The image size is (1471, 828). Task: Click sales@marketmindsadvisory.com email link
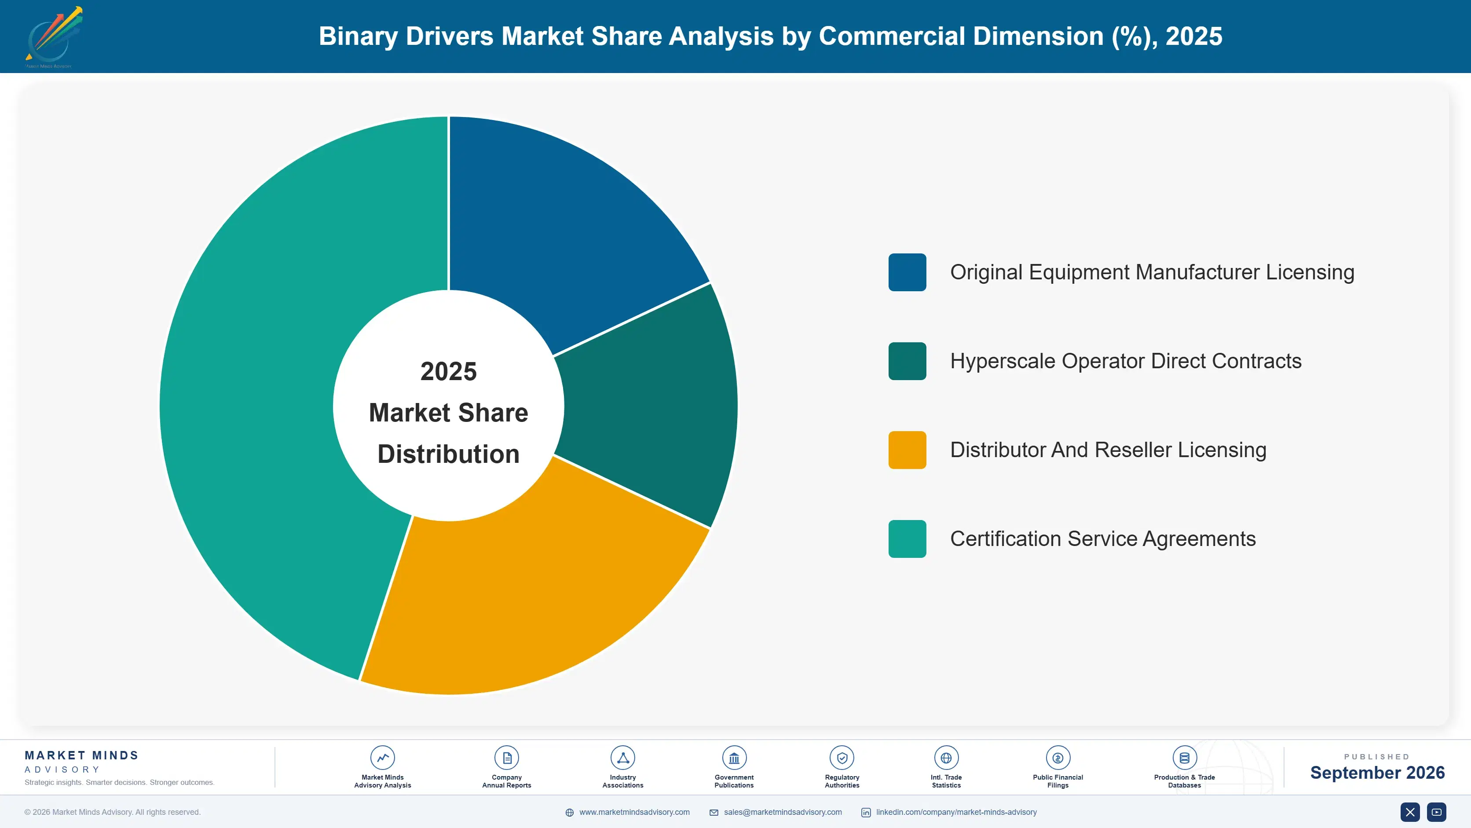pyautogui.click(x=783, y=812)
